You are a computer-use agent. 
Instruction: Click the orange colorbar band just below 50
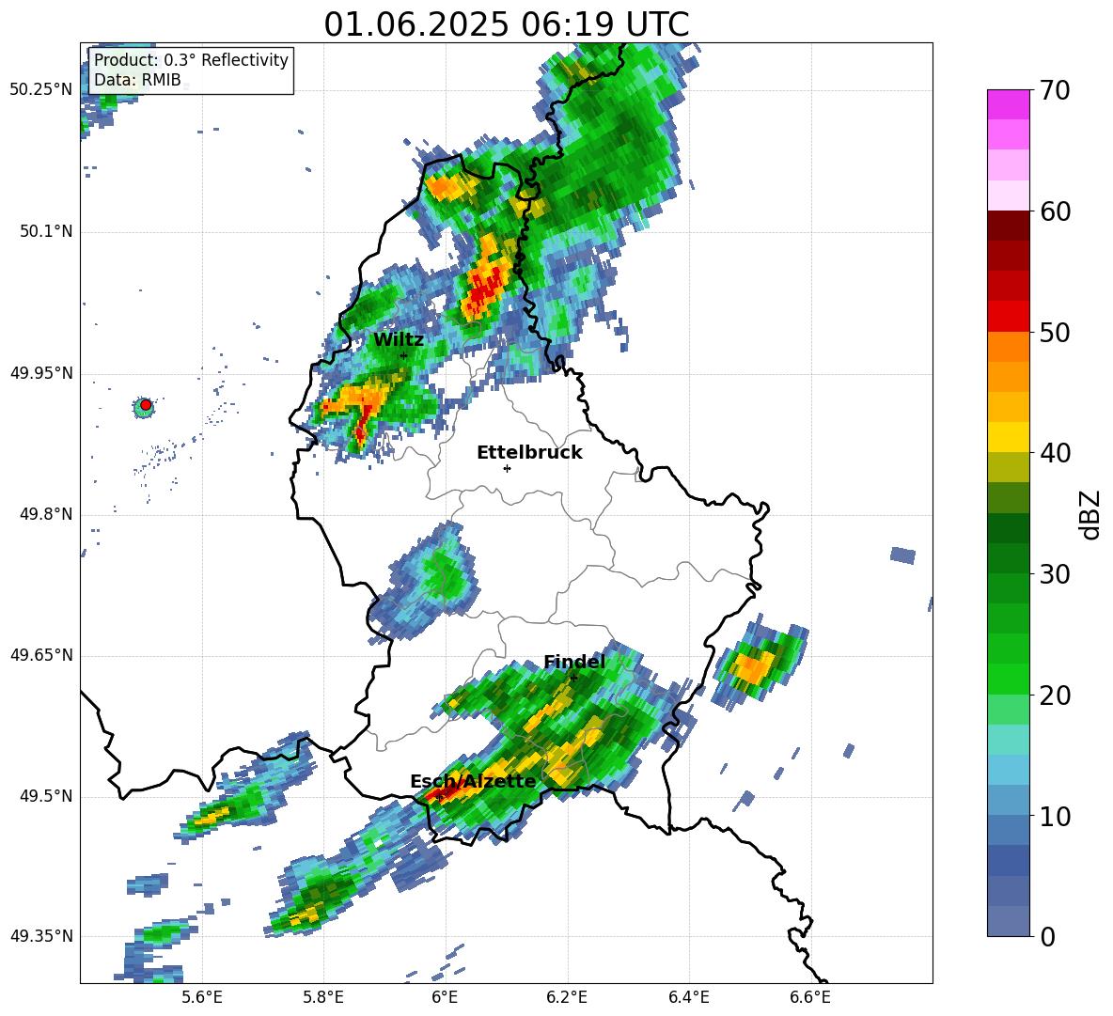tap(1008, 347)
